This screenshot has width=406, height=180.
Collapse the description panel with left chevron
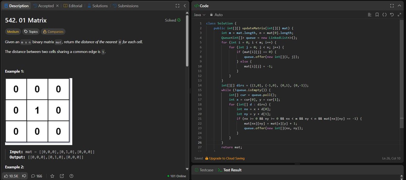pyautogui.click(x=184, y=6)
